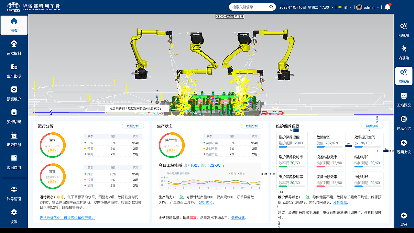Viewport: 414px width, 233px height.
Task: Click the 排产计划 donut chart
Action: (x=171, y=145)
